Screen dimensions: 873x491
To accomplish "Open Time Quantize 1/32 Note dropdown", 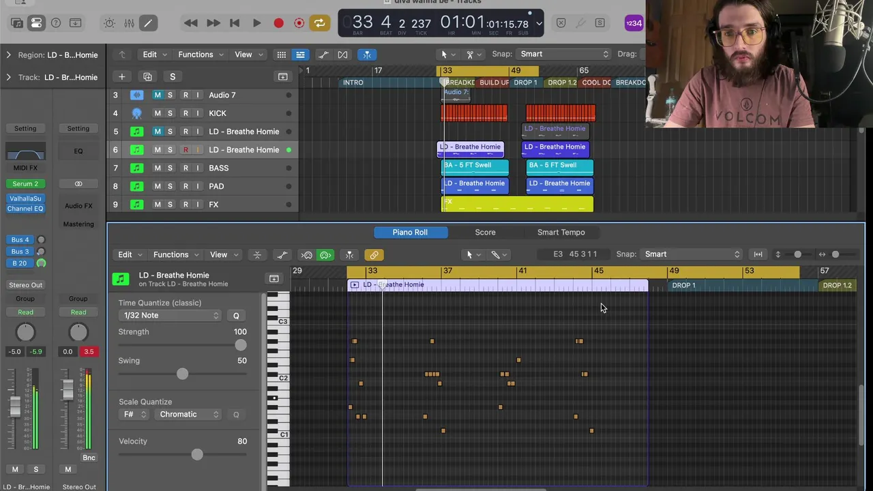I will pyautogui.click(x=171, y=315).
